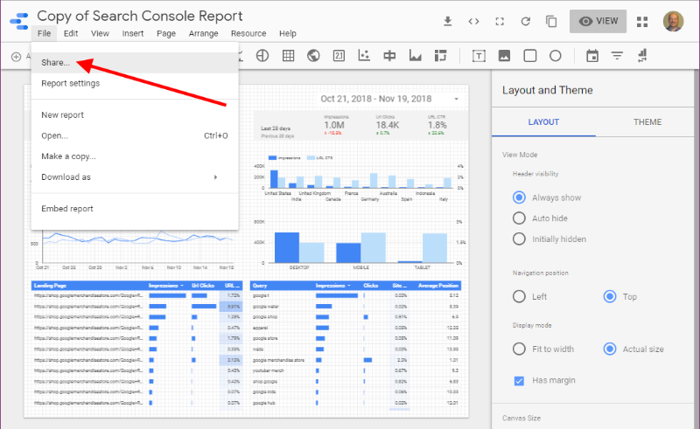Open the report date range dropdown
The image size is (700, 429).
point(456,99)
